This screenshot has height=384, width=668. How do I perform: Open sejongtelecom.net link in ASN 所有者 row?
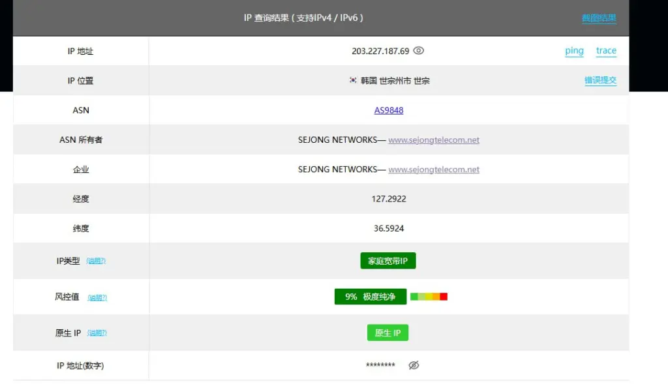tap(434, 140)
